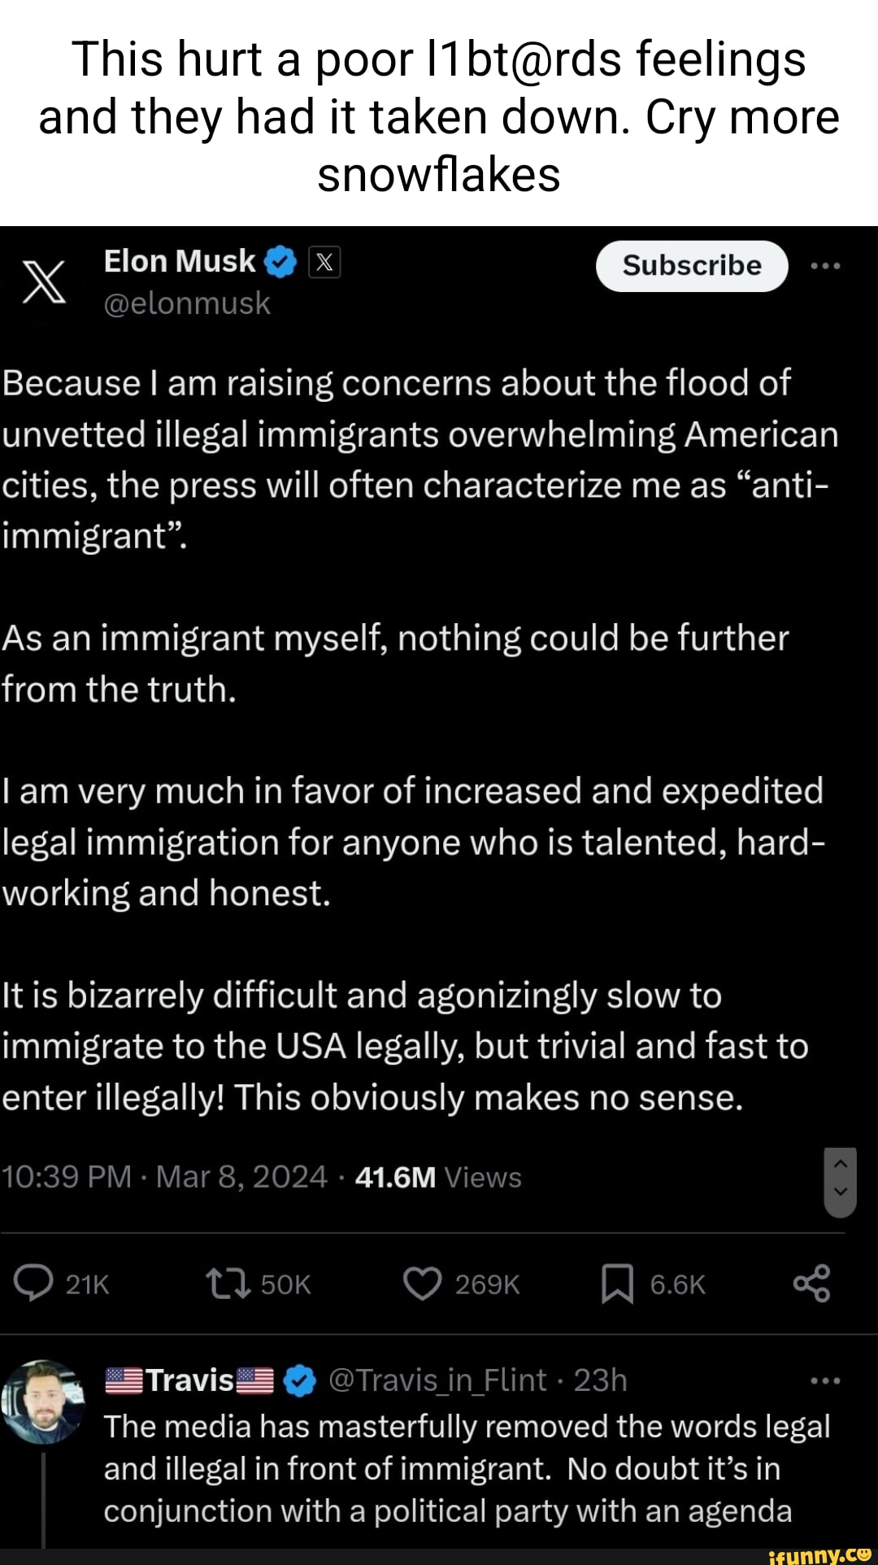Open the tweet's three-dot more menu
Image resolution: width=878 pixels, height=1565 pixels.
(x=825, y=266)
